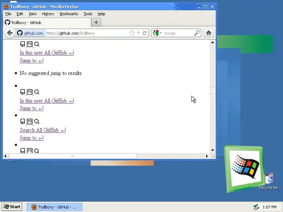This screenshot has width=283, height=212.
Task: Click the first "In this user All GitHub" link
Action: click(47, 53)
